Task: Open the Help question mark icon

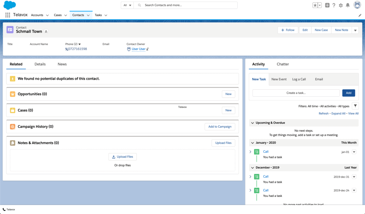Action: [x=334, y=5]
